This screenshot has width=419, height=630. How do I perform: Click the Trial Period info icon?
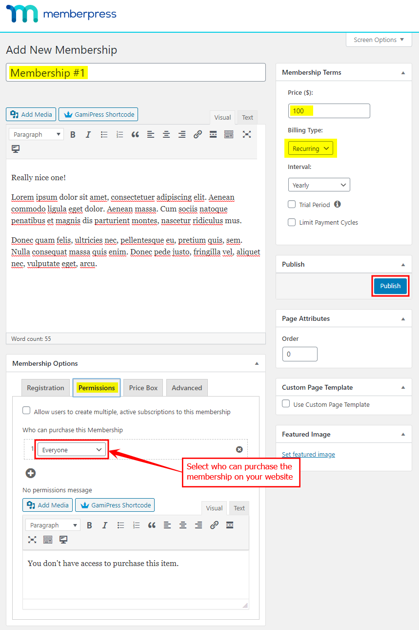click(x=338, y=205)
